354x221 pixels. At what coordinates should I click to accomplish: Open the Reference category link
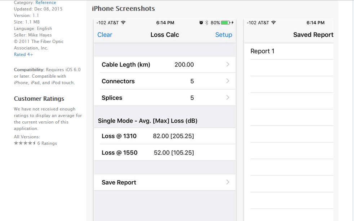46,3
